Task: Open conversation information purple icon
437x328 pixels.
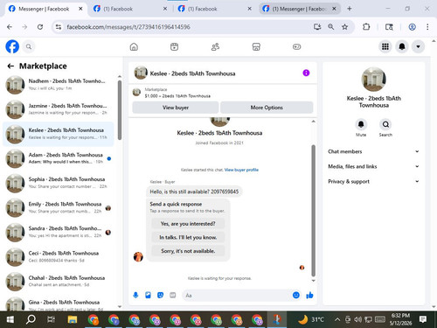Action: coord(306,73)
